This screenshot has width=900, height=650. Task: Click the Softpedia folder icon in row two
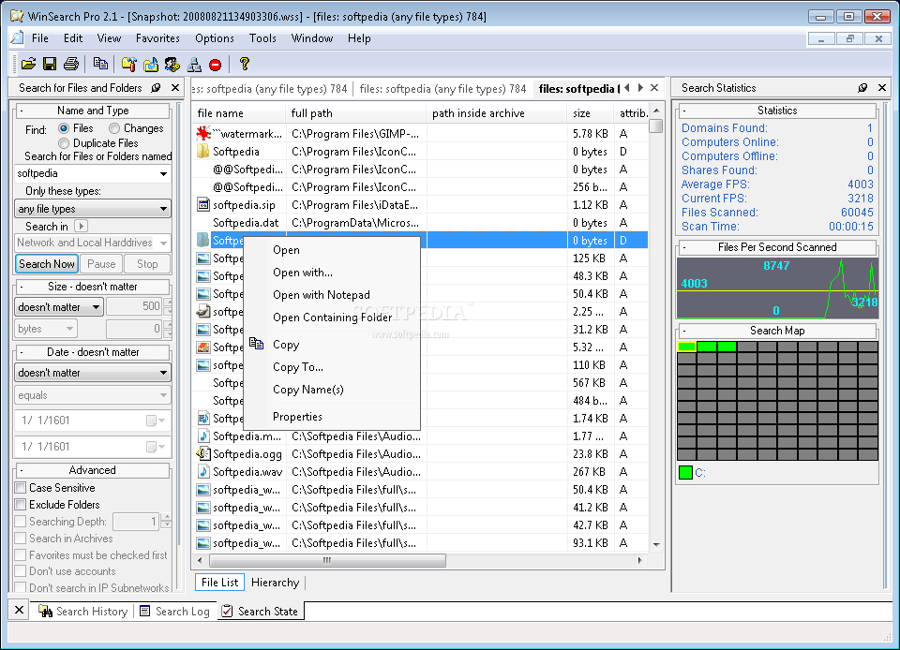[x=203, y=152]
